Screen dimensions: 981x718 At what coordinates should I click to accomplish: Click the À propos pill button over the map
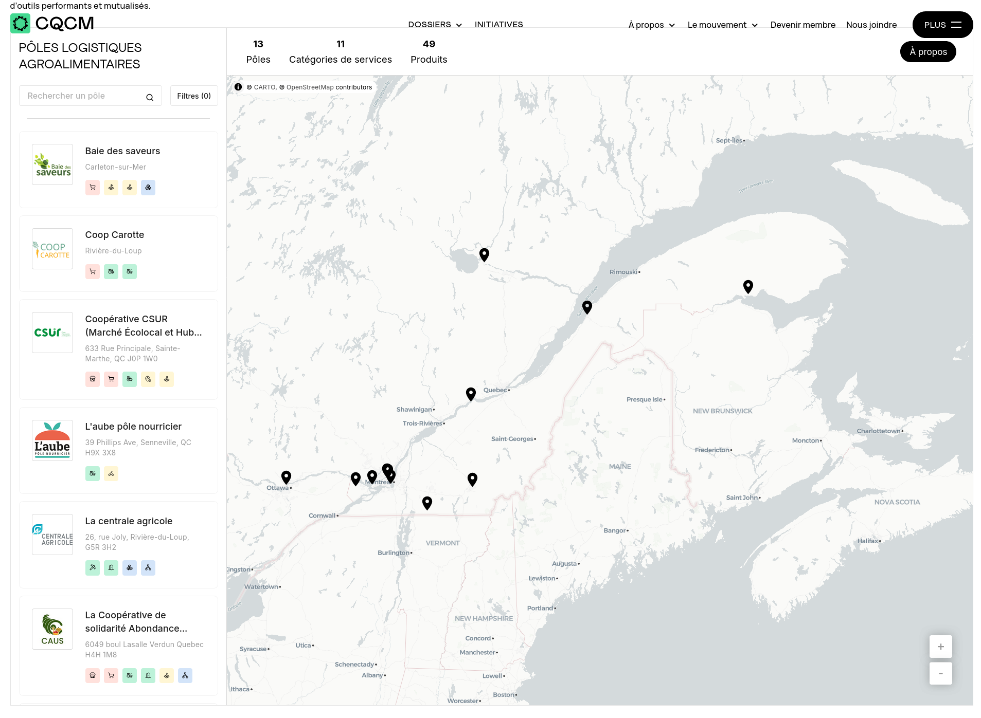tap(928, 51)
